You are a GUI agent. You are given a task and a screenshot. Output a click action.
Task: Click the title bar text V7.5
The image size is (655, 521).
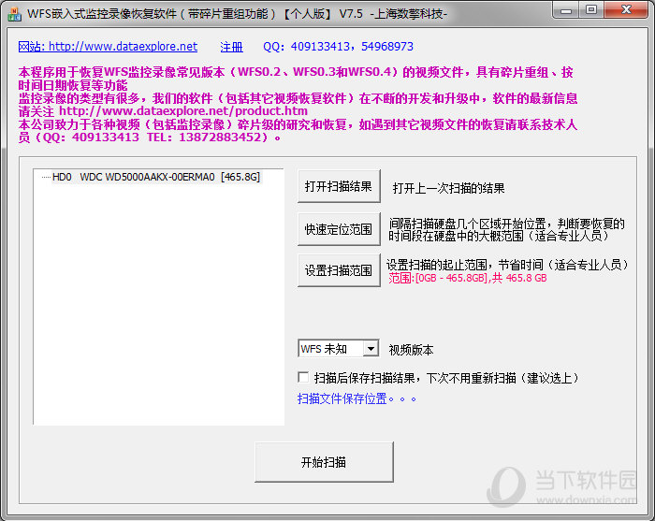click(351, 14)
